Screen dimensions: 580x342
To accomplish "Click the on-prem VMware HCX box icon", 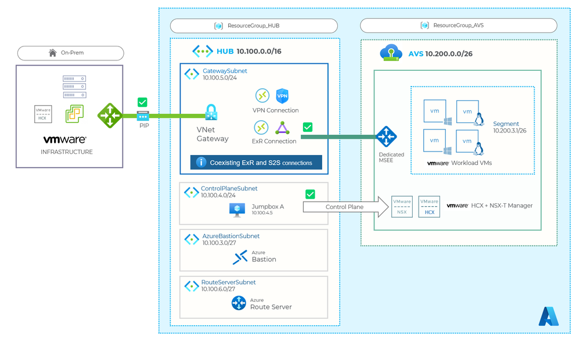I will pyautogui.click(x=43, y=114).
